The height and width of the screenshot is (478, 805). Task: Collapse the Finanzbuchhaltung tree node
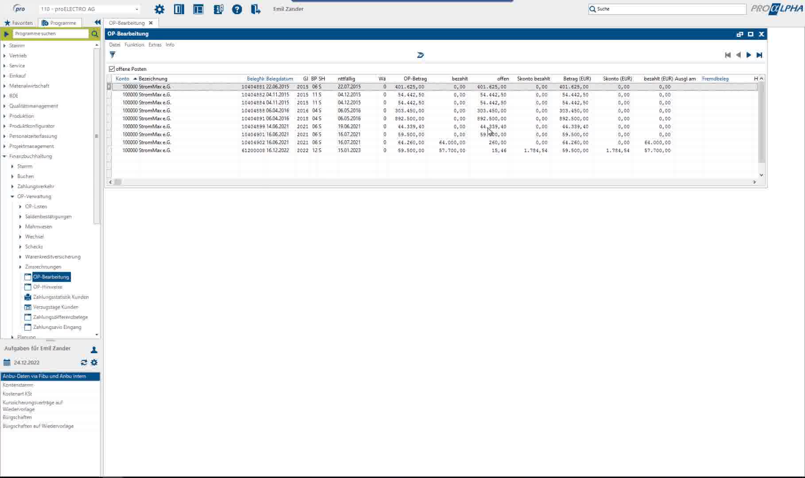tap(4, 156)
